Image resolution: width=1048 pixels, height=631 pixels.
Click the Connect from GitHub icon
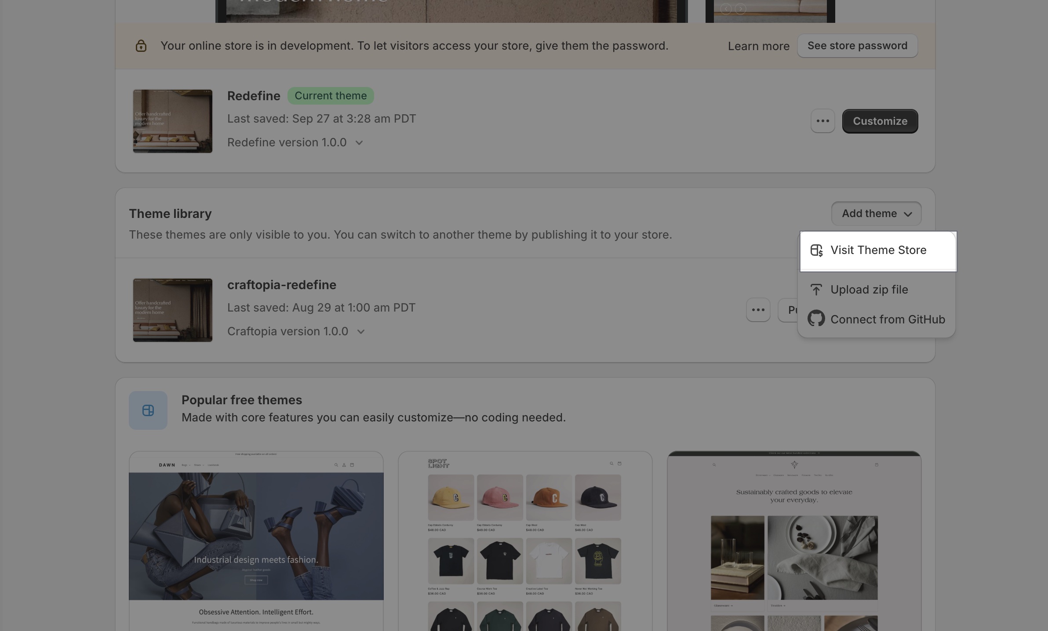[817, 318]
